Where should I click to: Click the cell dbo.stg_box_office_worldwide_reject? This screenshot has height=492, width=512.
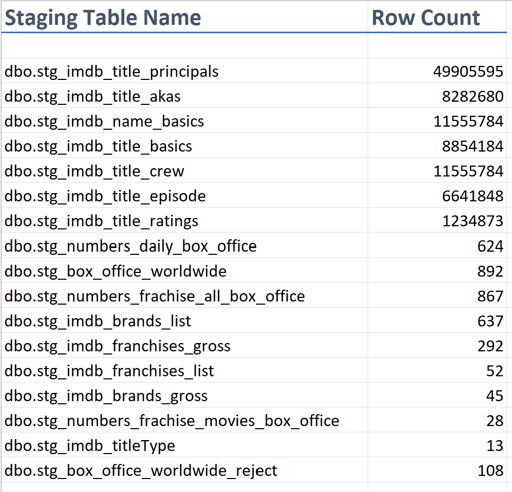coord(184,470)
